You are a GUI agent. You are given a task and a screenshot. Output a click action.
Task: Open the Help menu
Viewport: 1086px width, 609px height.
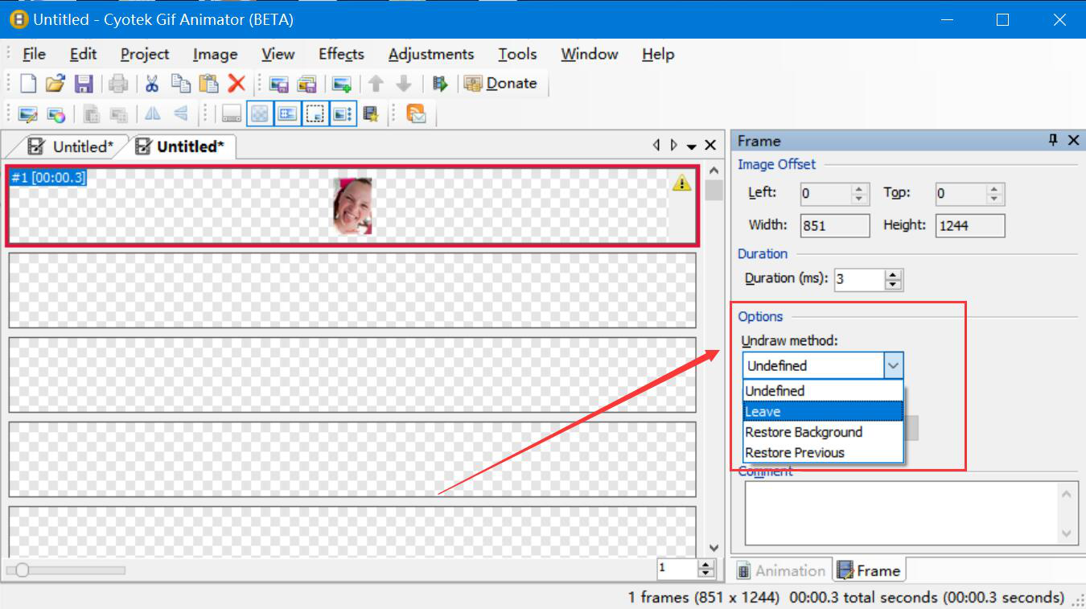658,54
